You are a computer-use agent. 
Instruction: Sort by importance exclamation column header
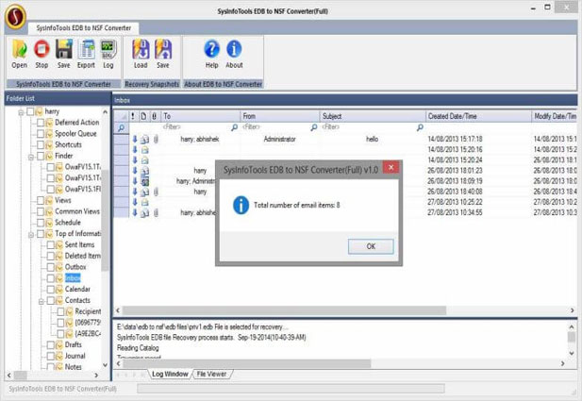coord(133,116)
